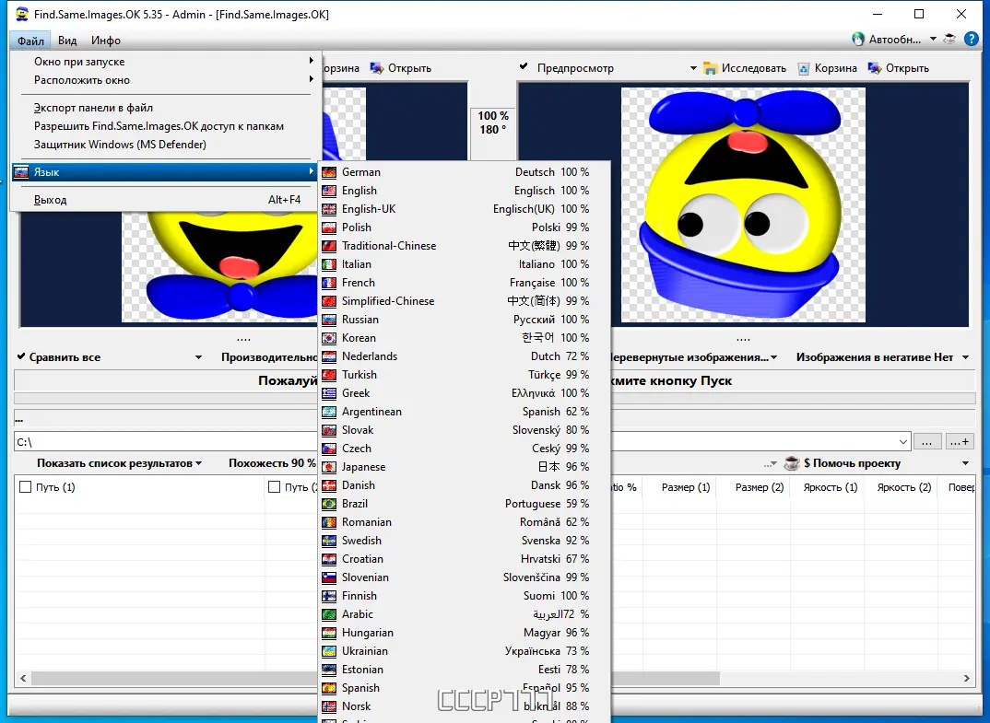The height and width of the screenshot is (723, 990).
Task: Click the Korean flag icon
Action: tap(329, 337)
